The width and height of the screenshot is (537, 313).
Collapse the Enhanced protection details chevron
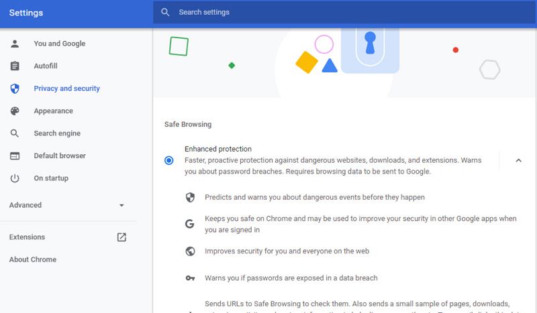(518, 160)
